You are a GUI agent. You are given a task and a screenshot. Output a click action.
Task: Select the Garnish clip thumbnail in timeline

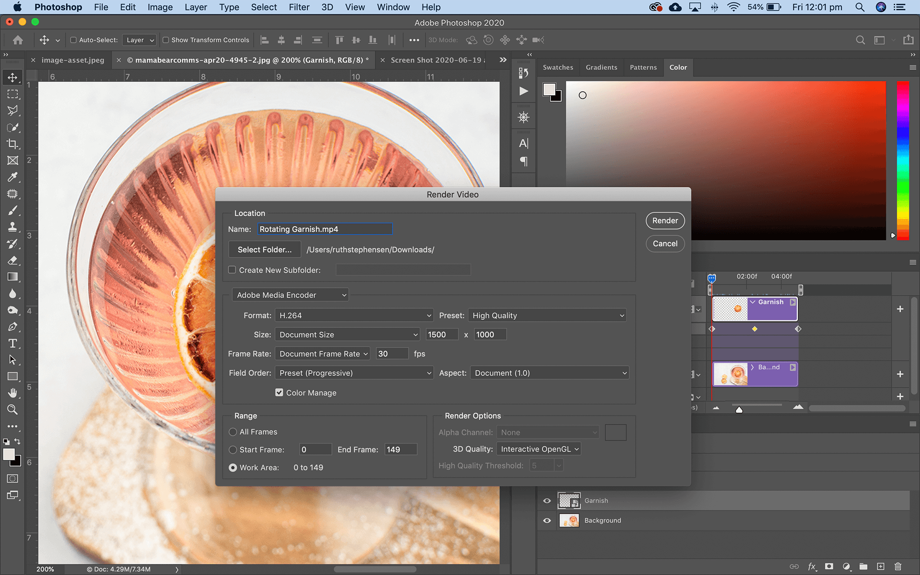[730, 309]
